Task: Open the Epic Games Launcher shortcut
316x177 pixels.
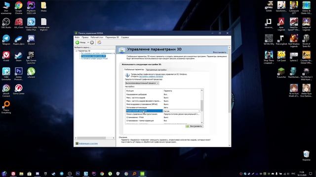Action: 31,58
